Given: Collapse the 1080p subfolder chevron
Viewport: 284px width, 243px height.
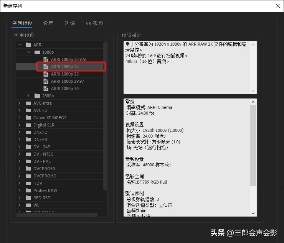Looking at the screenshot, I should [29, 52].
